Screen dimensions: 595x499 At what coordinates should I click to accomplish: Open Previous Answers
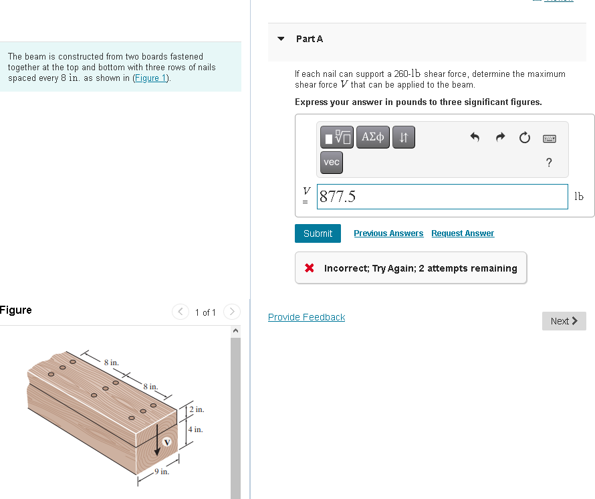point(388,233)
